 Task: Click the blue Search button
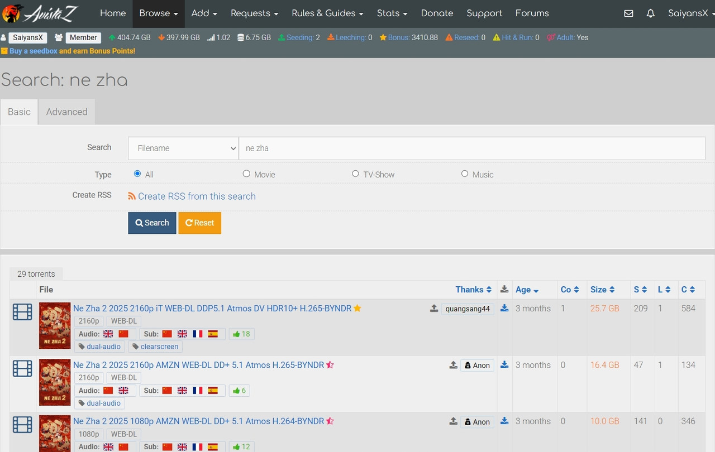coord(152,223)
